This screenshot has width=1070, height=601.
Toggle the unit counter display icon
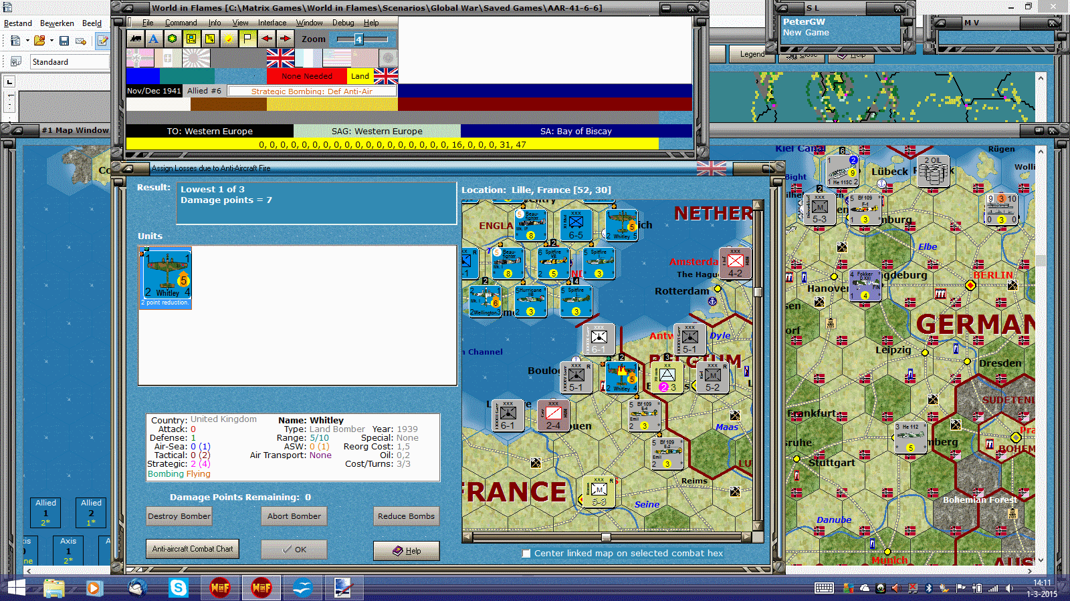click(191, 39)
